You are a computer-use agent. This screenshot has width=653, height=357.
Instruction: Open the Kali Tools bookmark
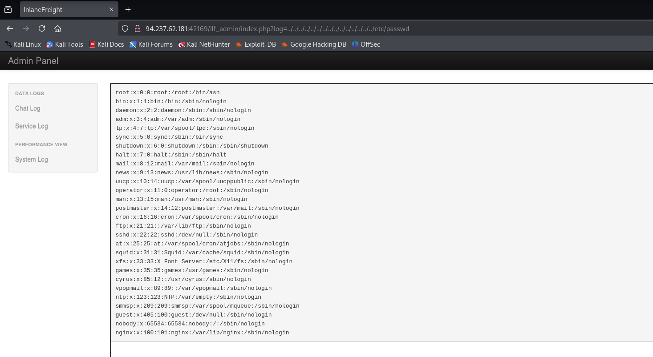point(65,44)
